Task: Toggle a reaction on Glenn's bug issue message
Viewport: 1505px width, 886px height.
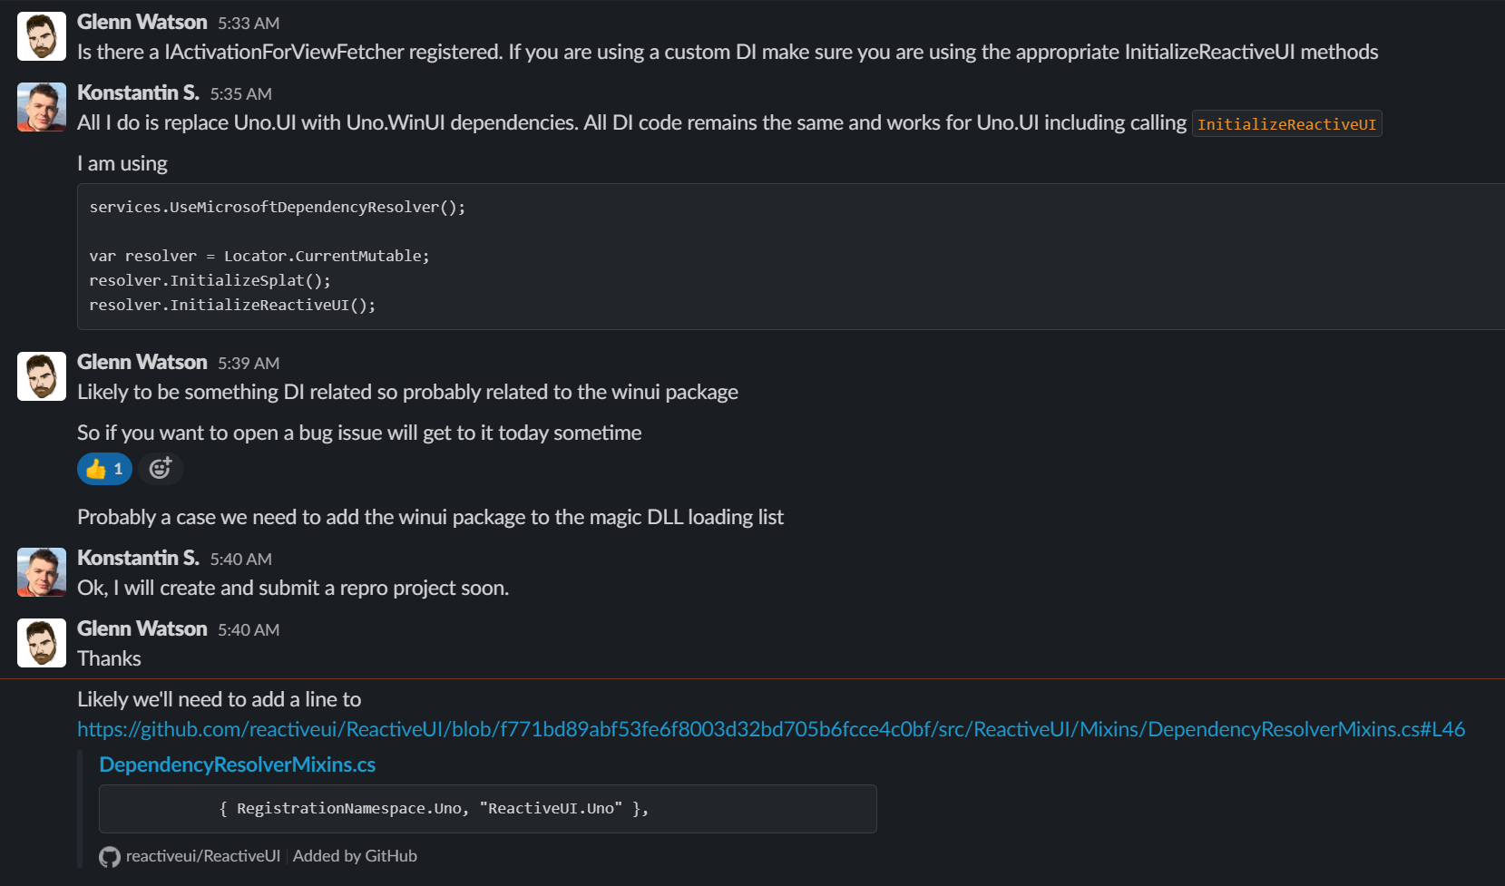Action: pyautogui.click(x=161, y=469)
